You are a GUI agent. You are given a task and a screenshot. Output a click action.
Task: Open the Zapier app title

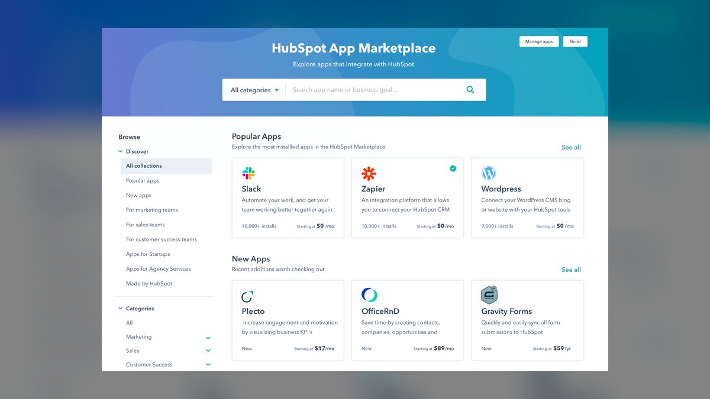click(x=373, y=189)
